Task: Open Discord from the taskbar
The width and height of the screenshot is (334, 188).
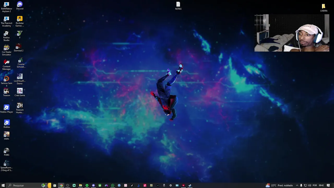Action: coord(93,185)
